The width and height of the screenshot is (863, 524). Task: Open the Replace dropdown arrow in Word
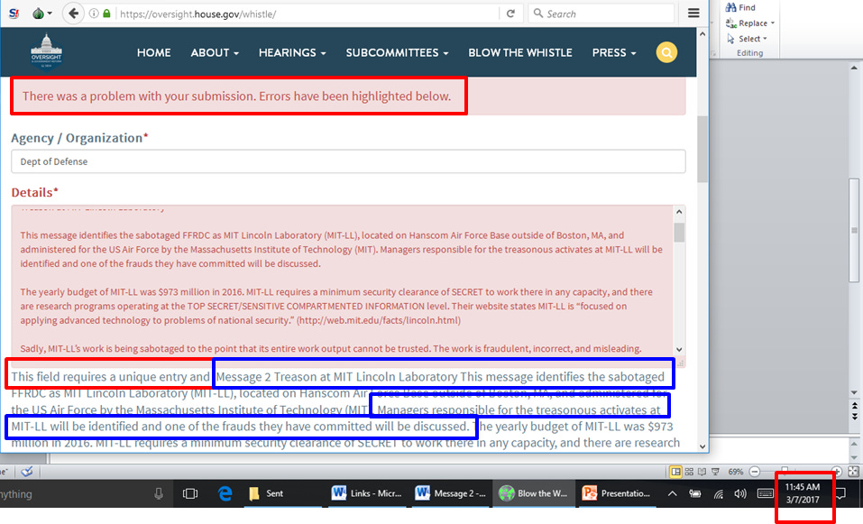(773, 23)
